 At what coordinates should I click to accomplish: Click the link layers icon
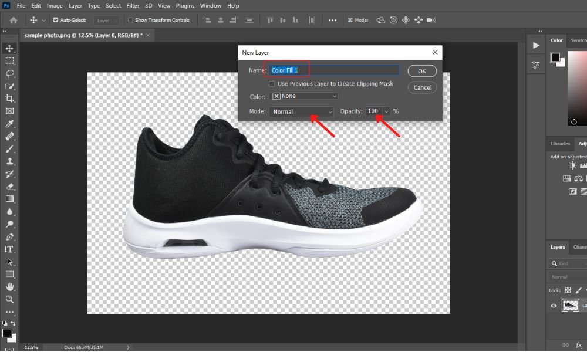tap(566, 345)
